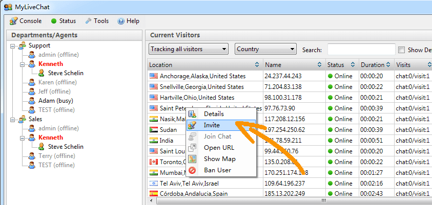Click the Support department group icon
The image size is (432, 205).
[x=22, y=46]
